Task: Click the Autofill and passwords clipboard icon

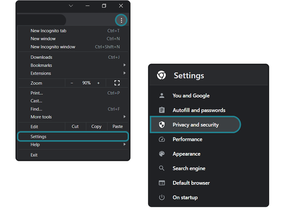Action: (162, 110)
